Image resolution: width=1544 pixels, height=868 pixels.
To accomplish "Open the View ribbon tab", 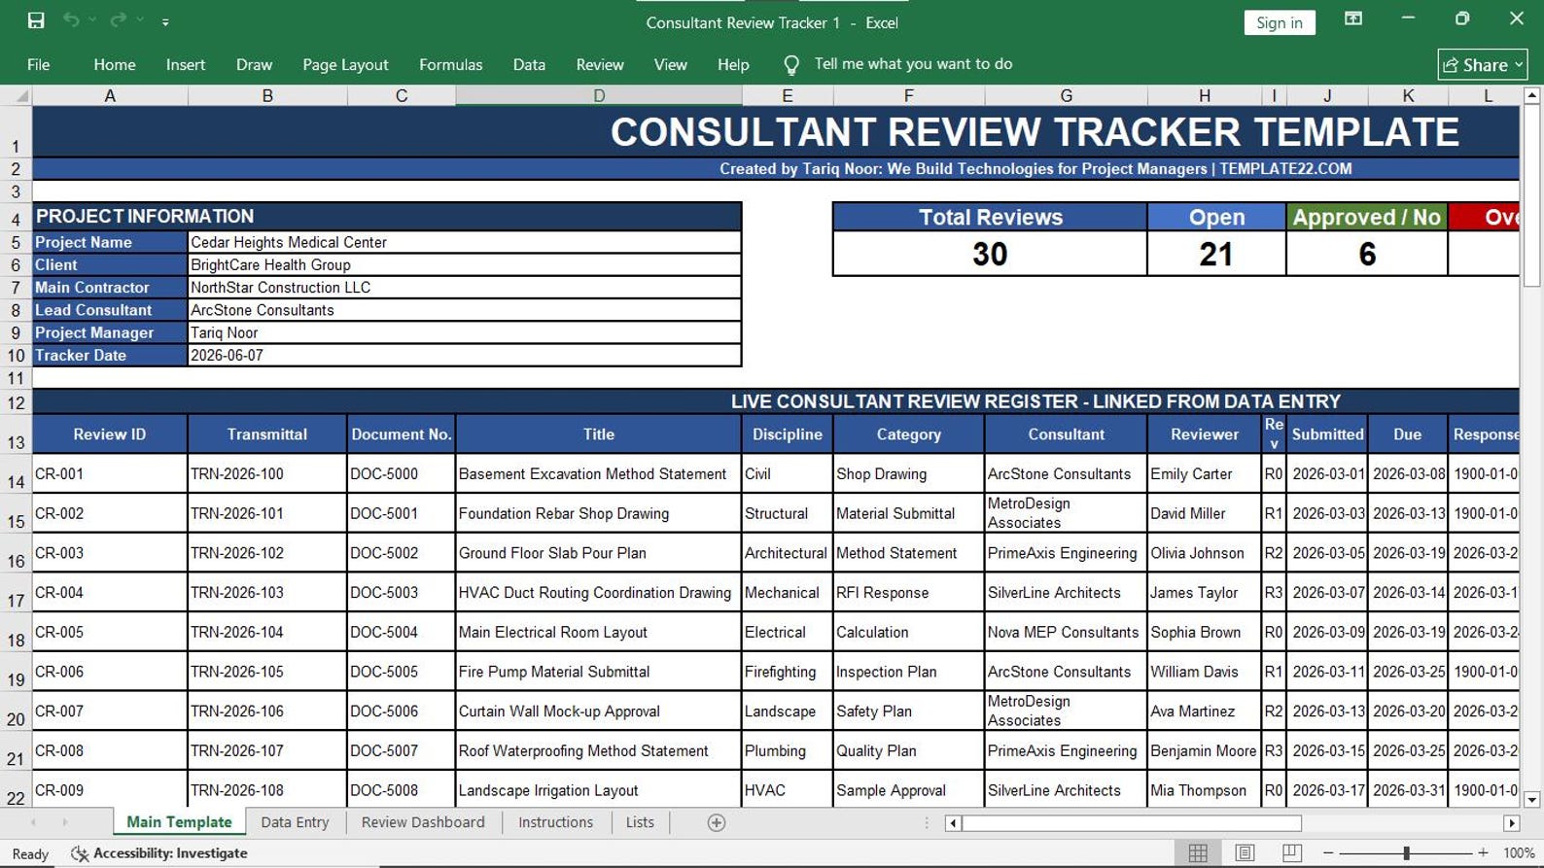I will tap(670, 64).
